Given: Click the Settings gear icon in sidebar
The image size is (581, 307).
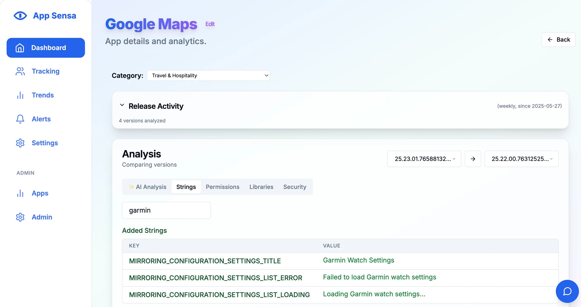Looking at the screenshot, I should [x=20, y=143].
